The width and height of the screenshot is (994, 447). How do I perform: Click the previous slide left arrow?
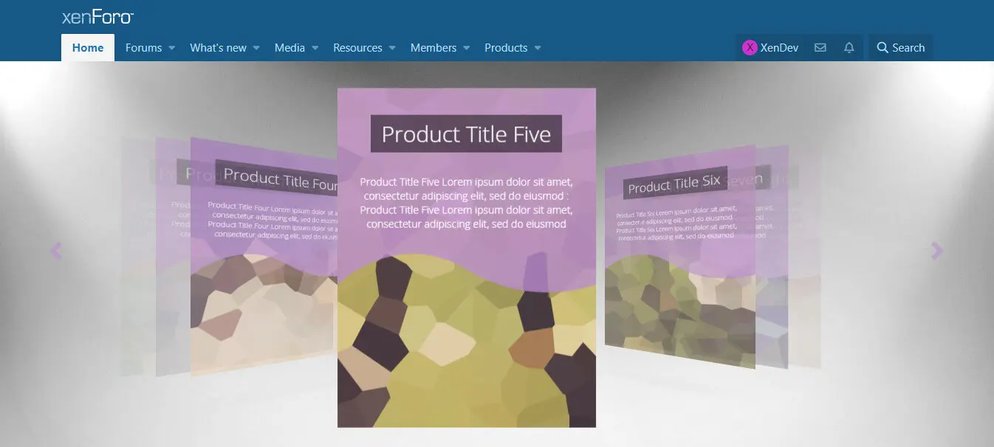coord(56,251)
